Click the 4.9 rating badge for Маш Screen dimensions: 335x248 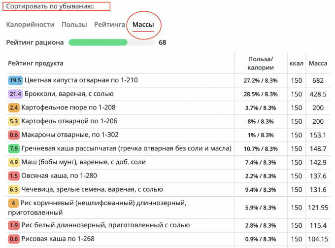(14, 162)
